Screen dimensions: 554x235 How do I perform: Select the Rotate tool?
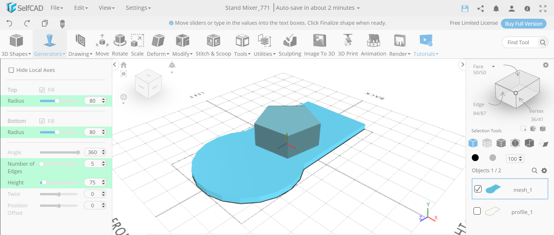click(x=120, y=45)
